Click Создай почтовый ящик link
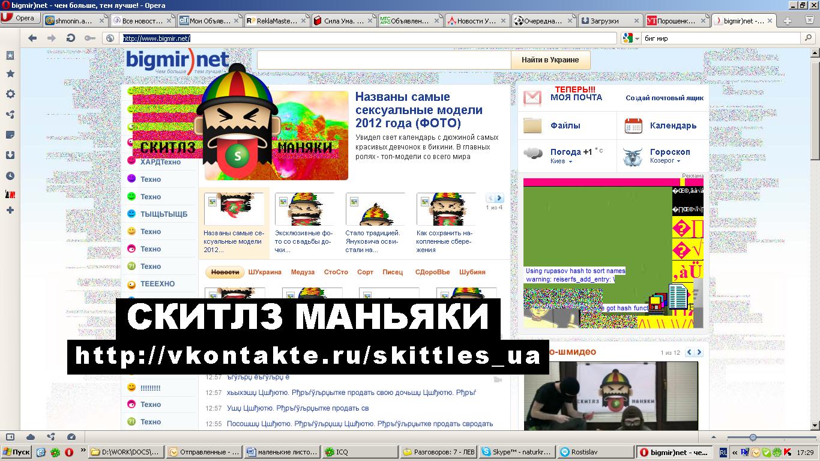 coord(665,98)
